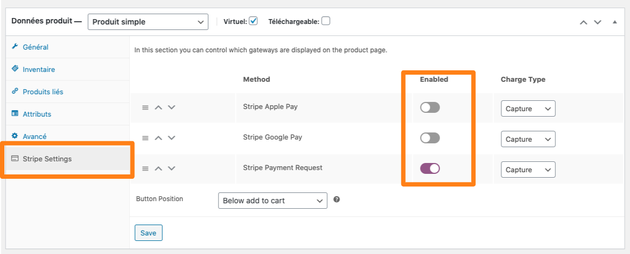Move Stripe Google Pay up with arrow

158,138
